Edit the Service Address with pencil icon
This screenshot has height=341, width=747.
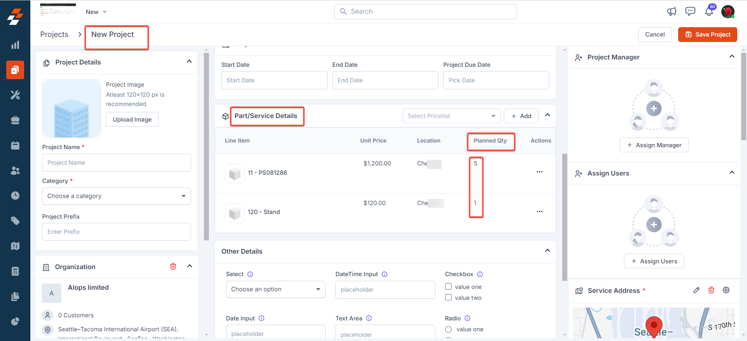pos(696,290)
